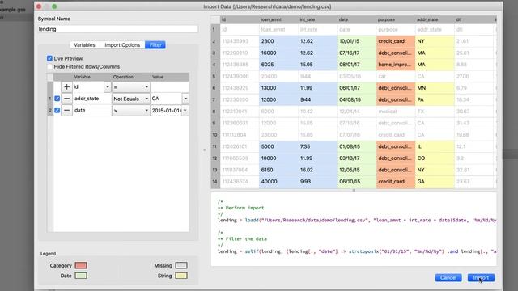Select row header number 14
The width and height of the screenshot is (518, 291).
[x=215, y=181]
